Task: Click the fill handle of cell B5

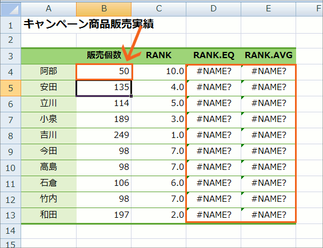Action: [131, 96]
